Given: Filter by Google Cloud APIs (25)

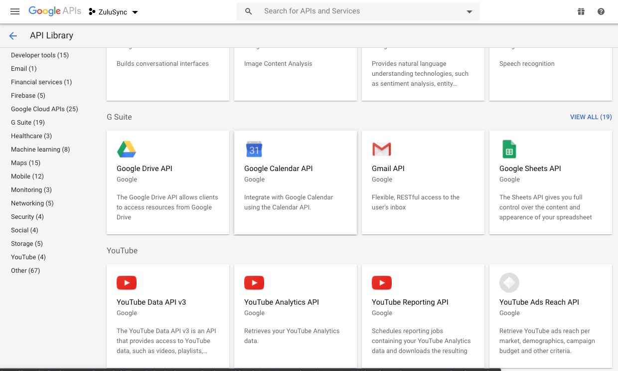Looking at the screenshot, I should click(x=44, y=109).
